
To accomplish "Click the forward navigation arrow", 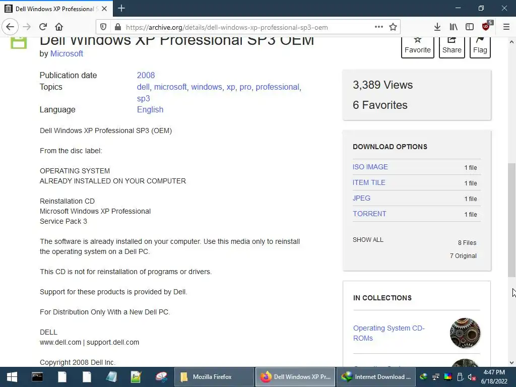I will (27, 27).
